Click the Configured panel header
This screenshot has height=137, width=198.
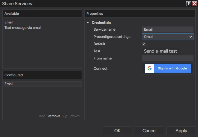coord(42,75)
